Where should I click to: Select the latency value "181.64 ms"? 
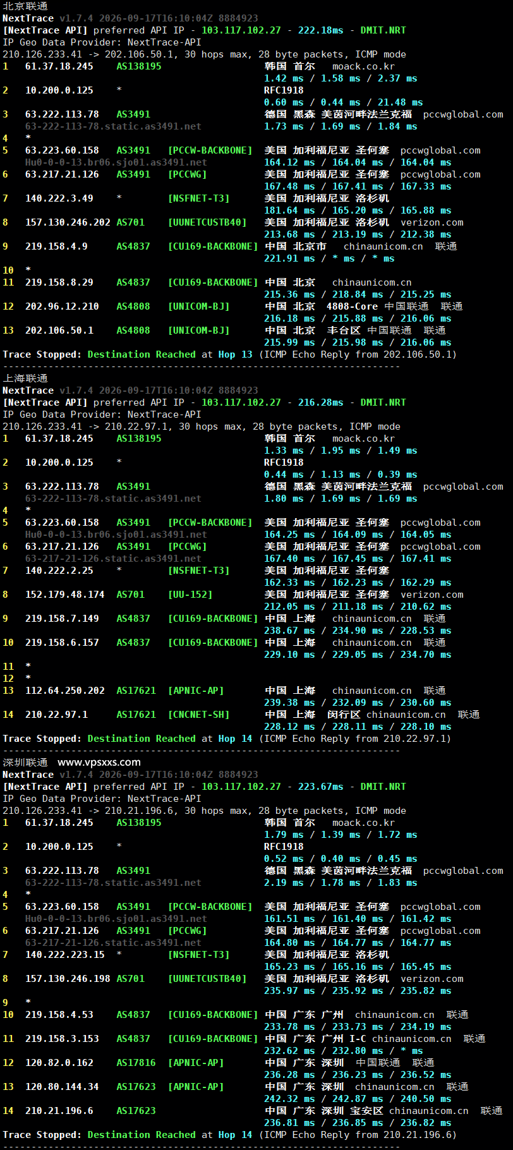point(289,210)
